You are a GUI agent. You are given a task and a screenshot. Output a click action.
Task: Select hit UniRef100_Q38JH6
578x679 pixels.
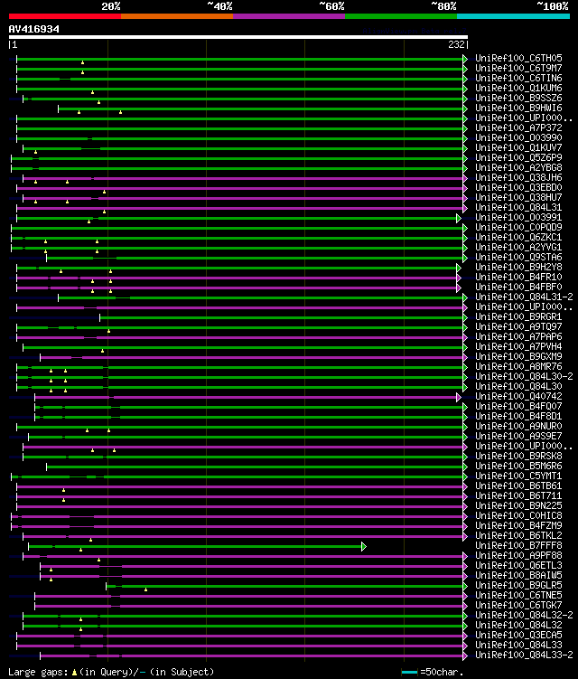pos(518,177)
